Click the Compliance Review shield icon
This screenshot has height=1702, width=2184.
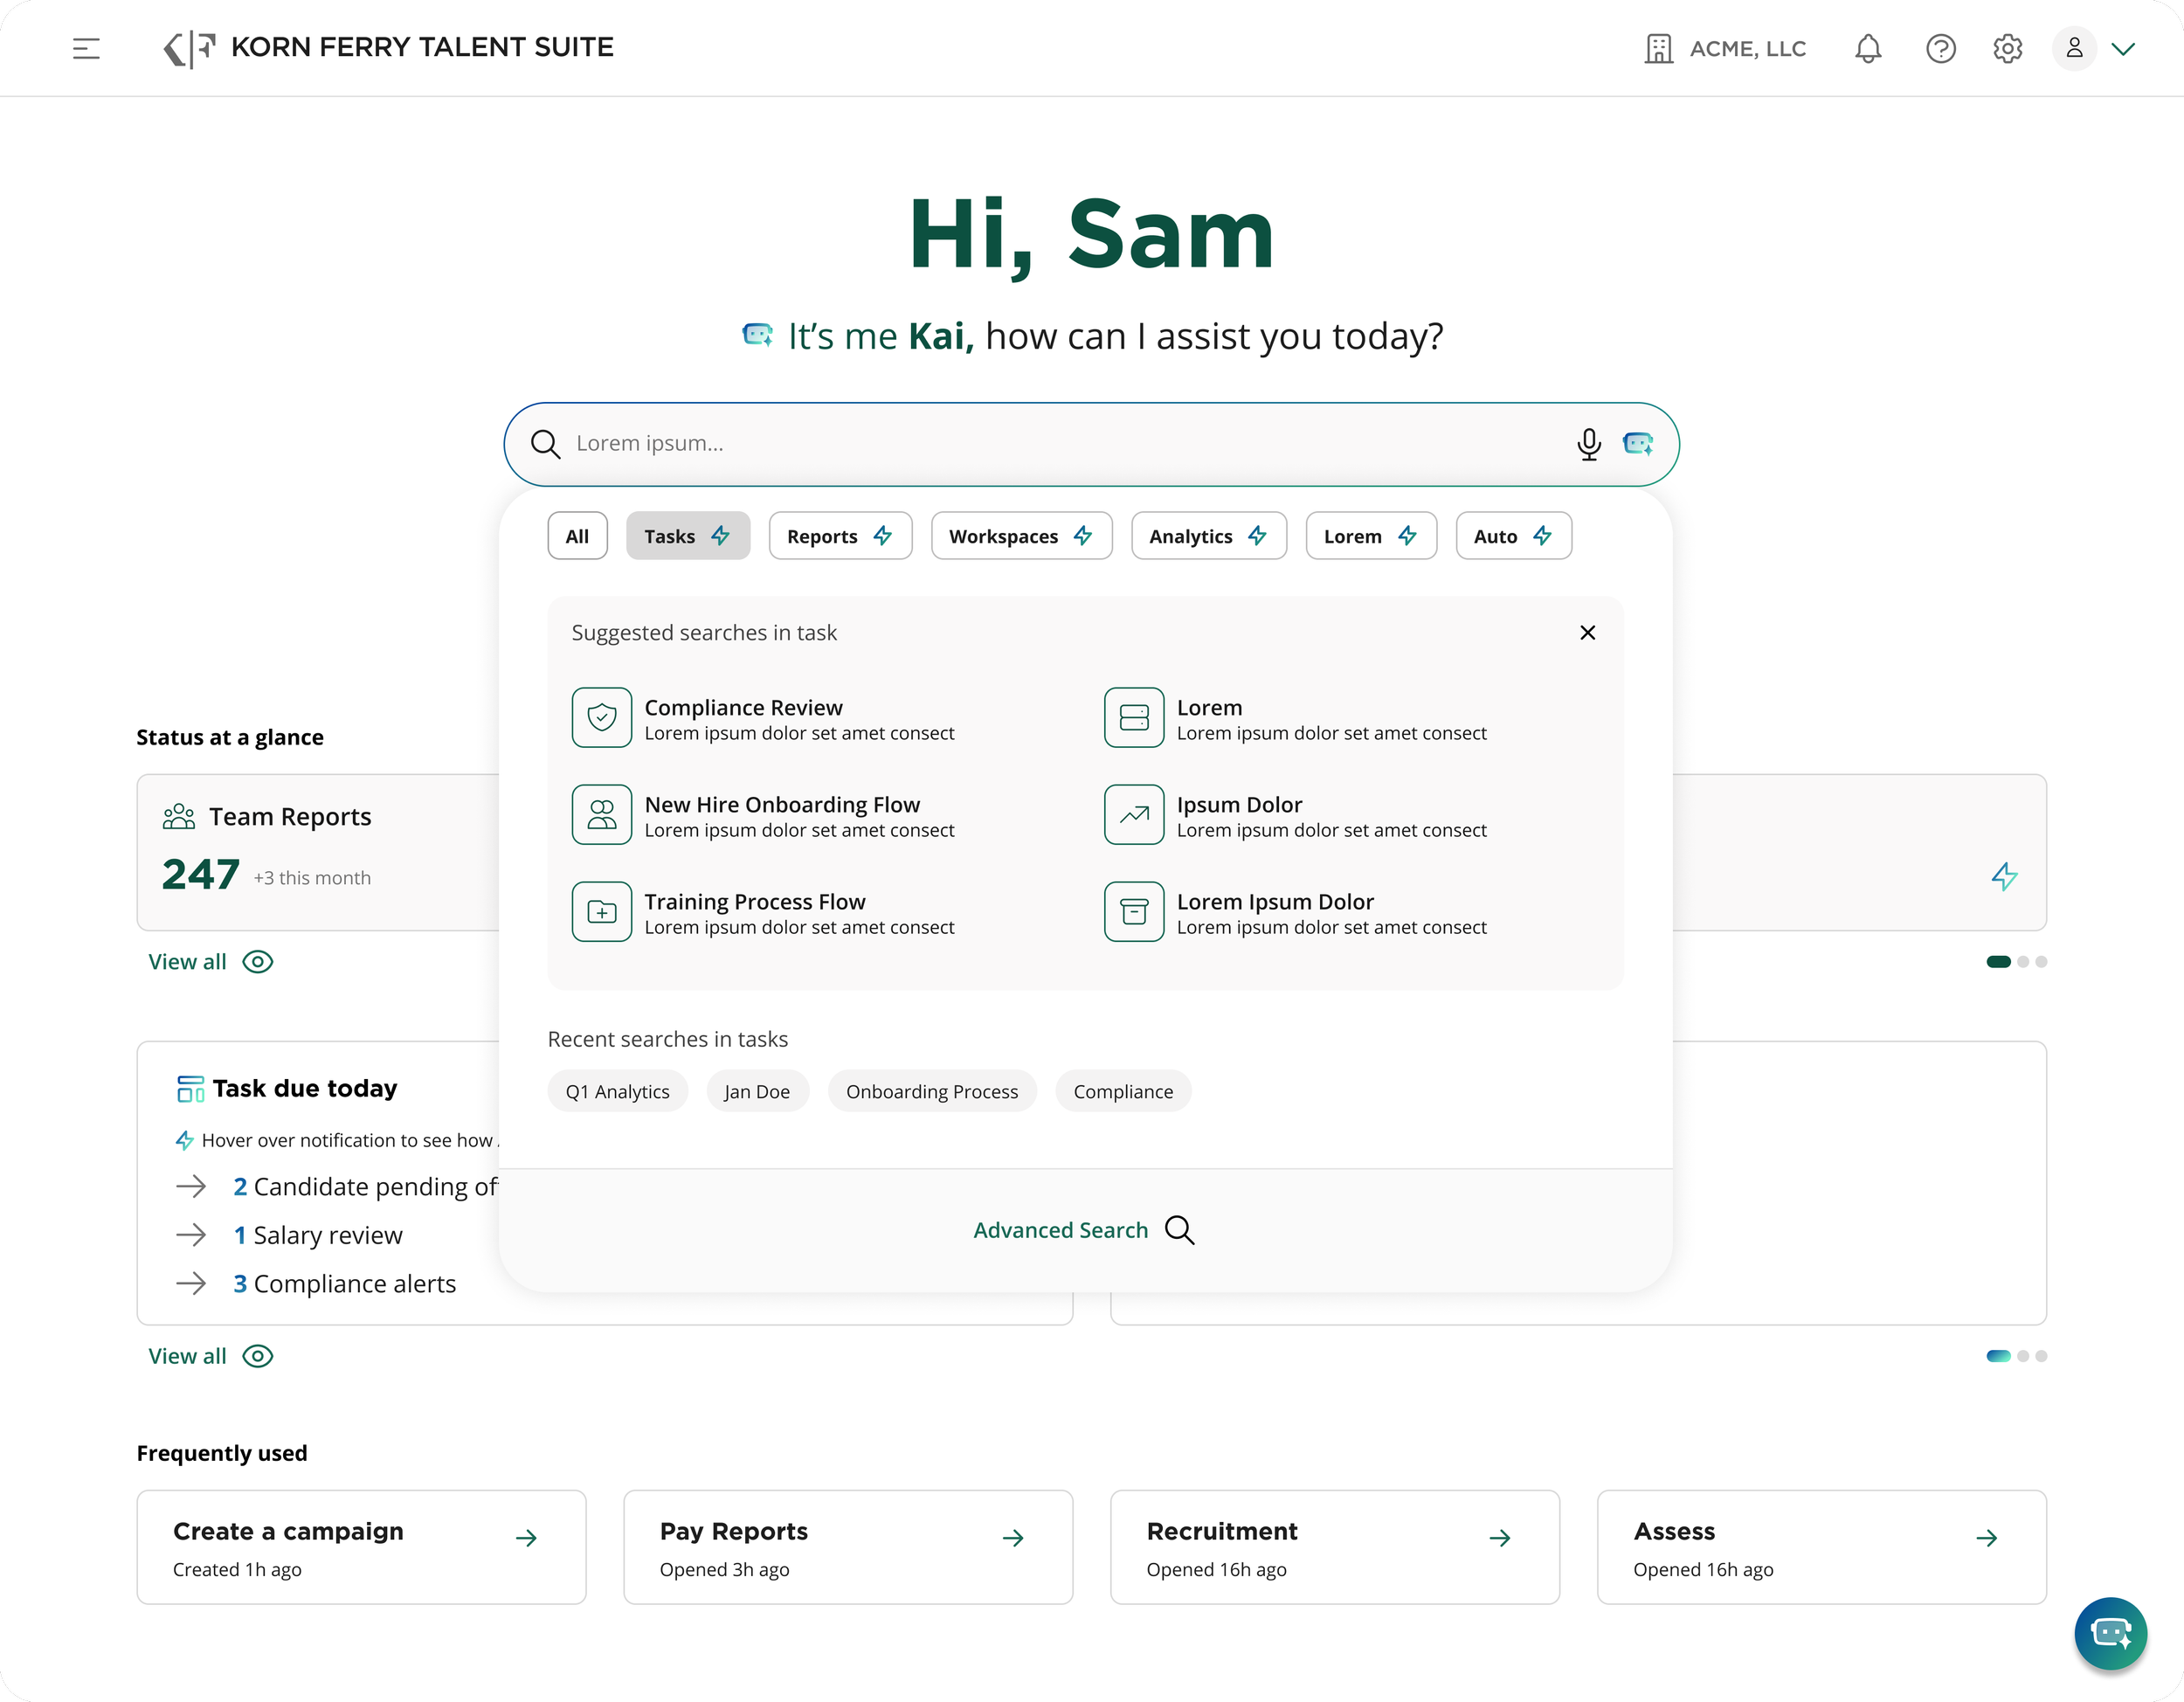click(601, 717)
